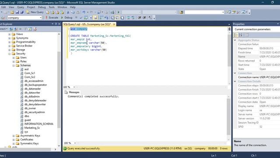Click the Cut scissors icon

click(68, 12)
